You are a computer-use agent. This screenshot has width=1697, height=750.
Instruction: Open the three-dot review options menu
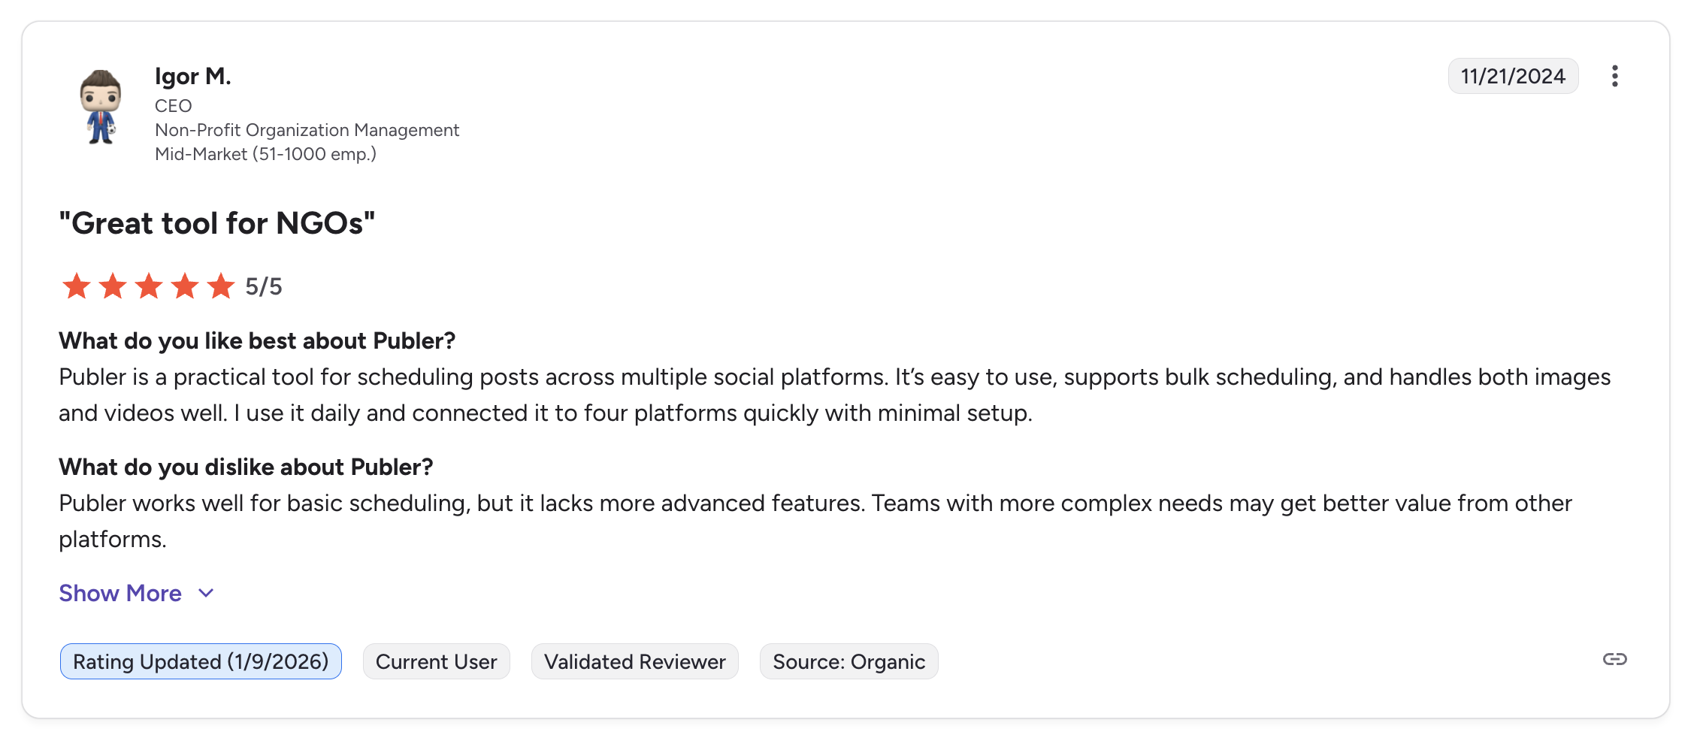(x=1614, y=75)
